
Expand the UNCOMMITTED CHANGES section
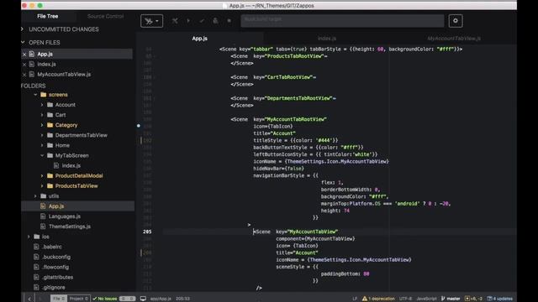(23, 29)
